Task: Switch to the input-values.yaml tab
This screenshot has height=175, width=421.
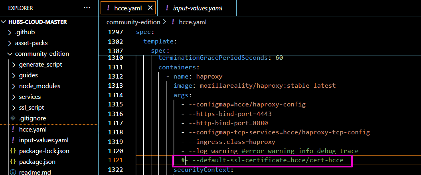Action: point(198,8)
